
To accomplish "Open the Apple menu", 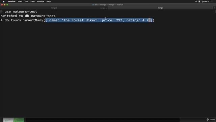I will pos(4,1).
